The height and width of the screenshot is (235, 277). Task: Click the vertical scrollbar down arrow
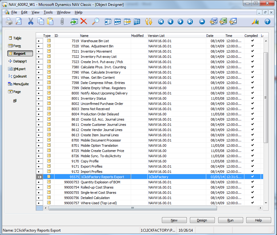266,202
